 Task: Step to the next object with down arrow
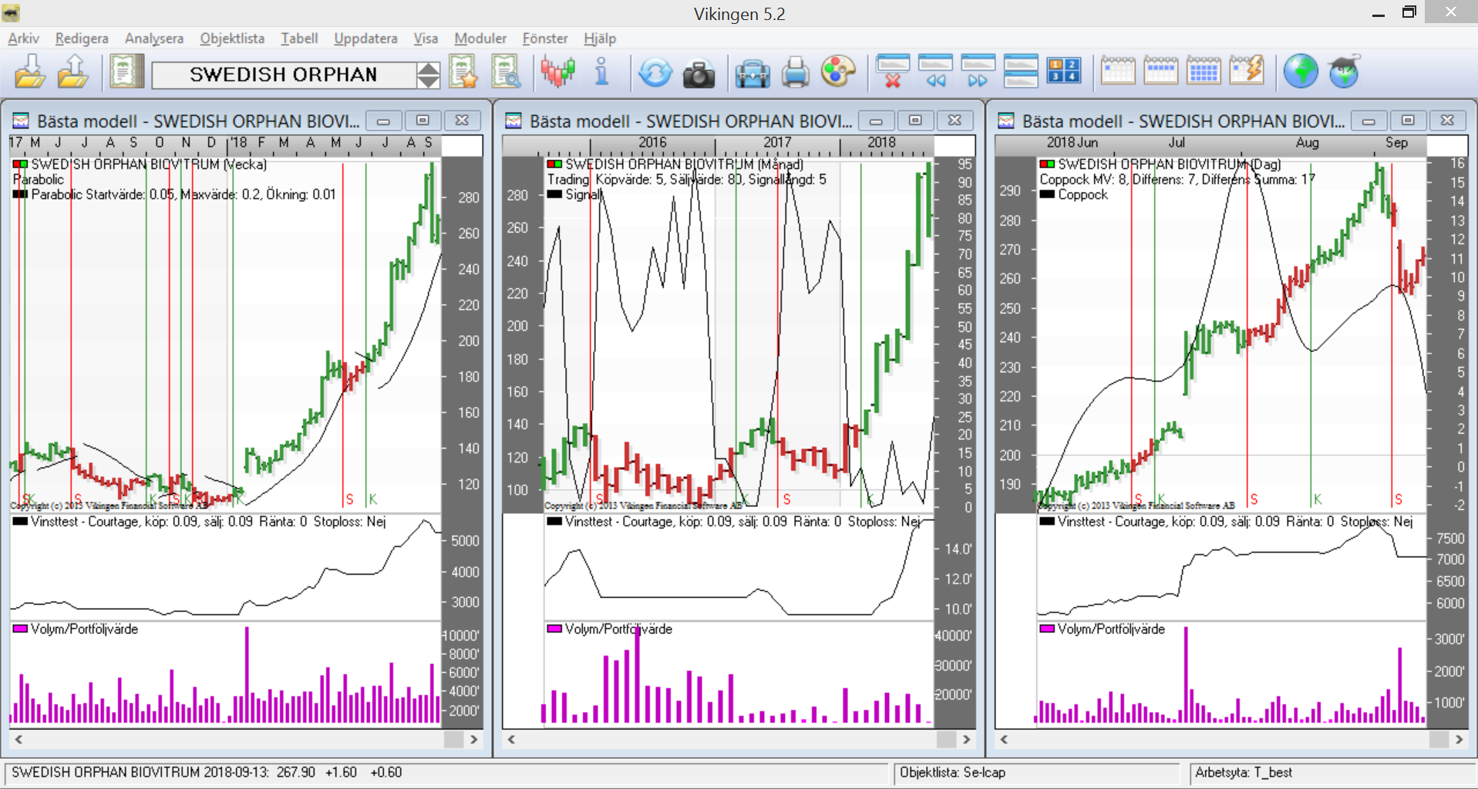point(428,82)
